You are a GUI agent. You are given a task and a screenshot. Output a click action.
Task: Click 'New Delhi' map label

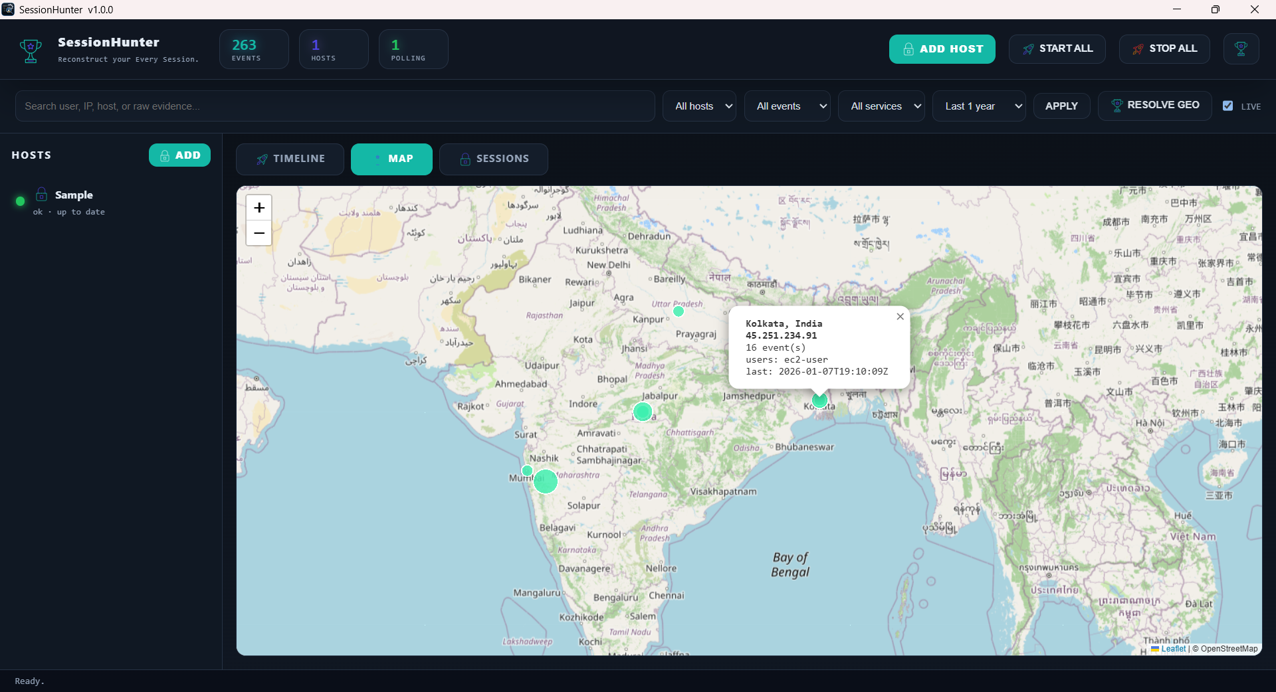[x=608, y=264]
